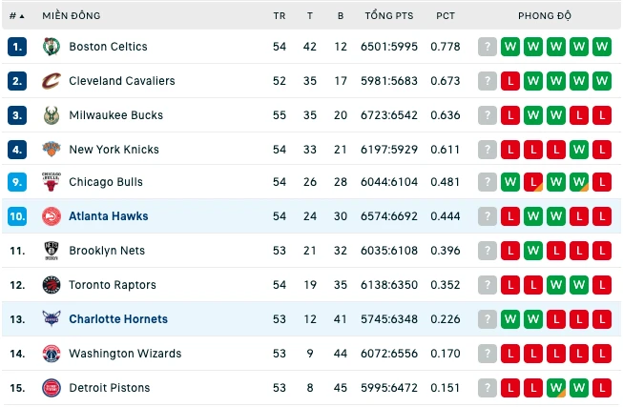The image size is (623, 407).
Task: Open the Charlotte Hornets team link
Action: (x=118, y=319)
